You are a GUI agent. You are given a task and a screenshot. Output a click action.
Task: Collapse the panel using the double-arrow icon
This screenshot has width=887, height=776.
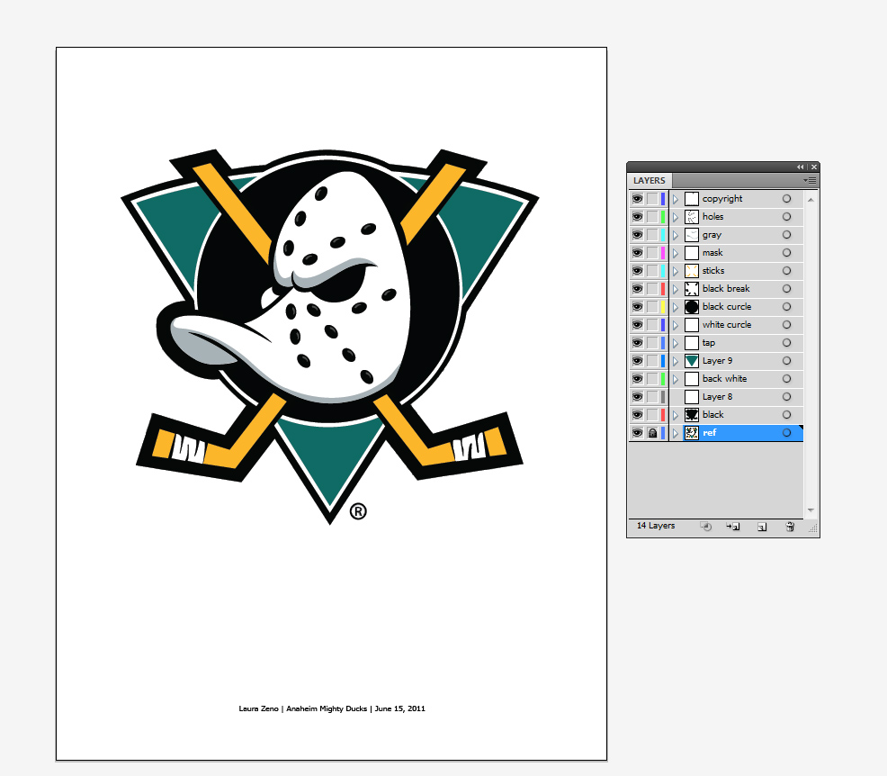click(x=800, y=167)
